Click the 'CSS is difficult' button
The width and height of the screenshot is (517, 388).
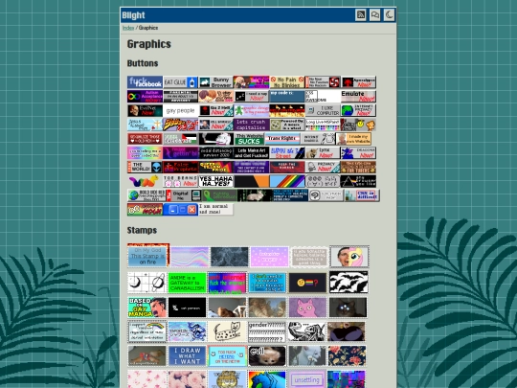click(x=362, y=195)
